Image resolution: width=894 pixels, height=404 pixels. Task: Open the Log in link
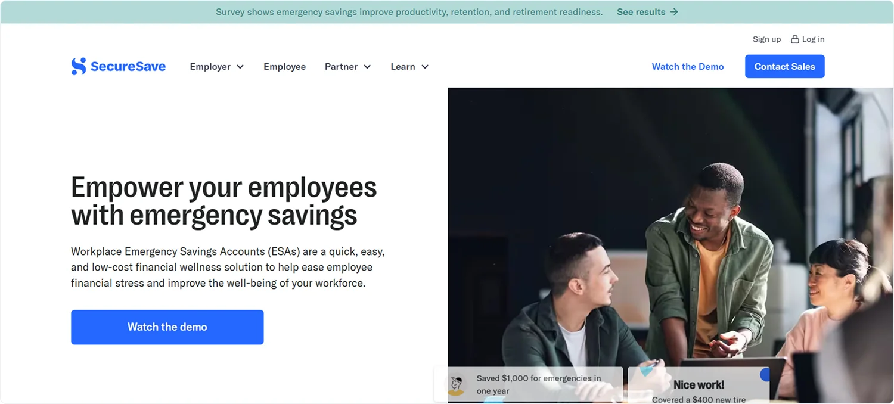814,39
